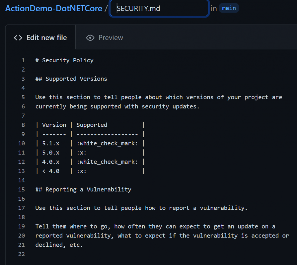The width and height of the screenshot is (297, 265).
Task: Switch to the Edit new file tab
Action: (41, 37)
